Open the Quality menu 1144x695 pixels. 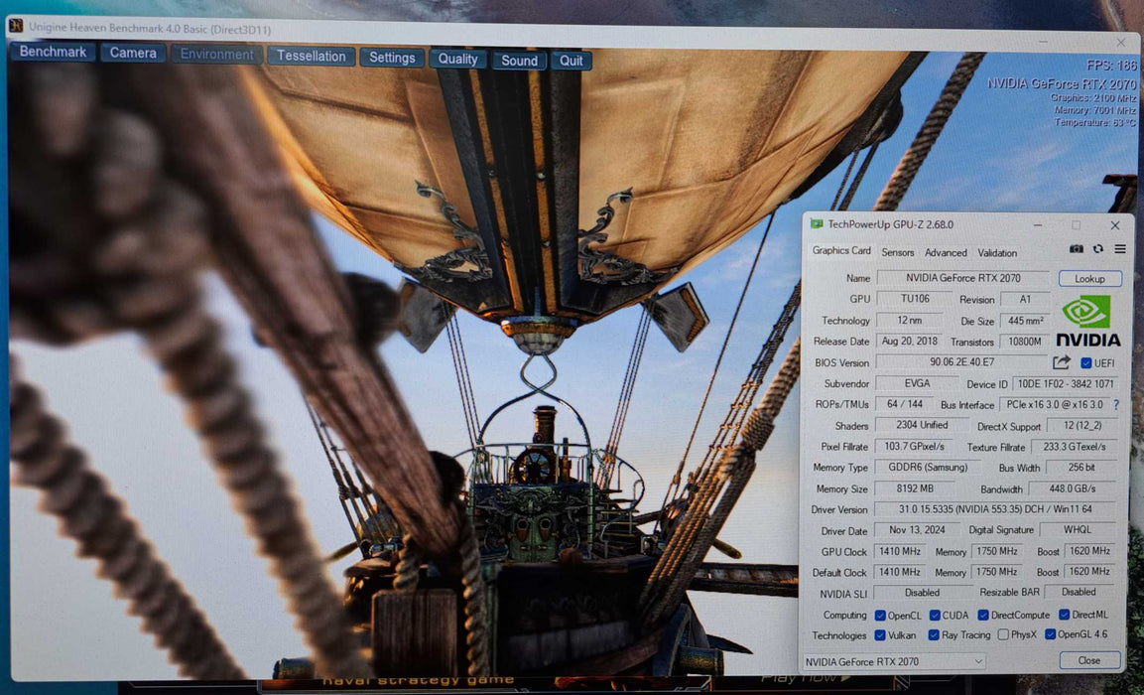pyautogui.click(x=457, y=60)
